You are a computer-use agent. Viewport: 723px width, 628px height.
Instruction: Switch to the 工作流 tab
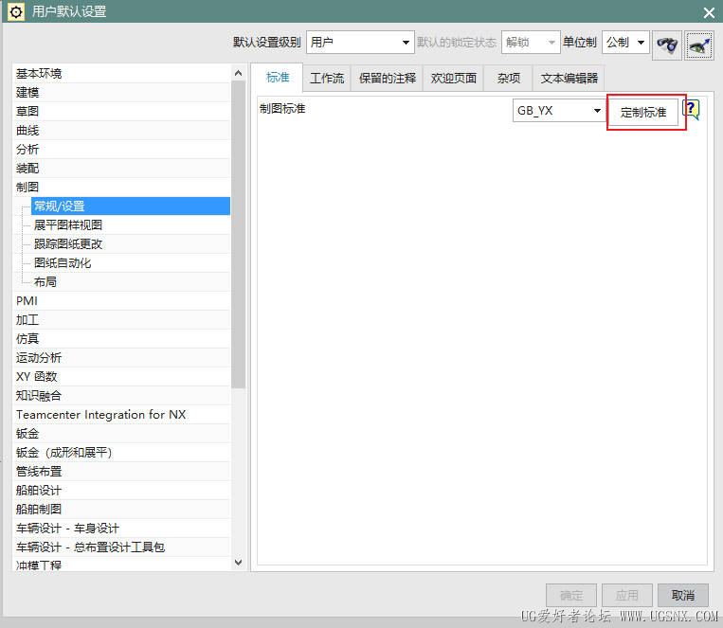(327, 79)
